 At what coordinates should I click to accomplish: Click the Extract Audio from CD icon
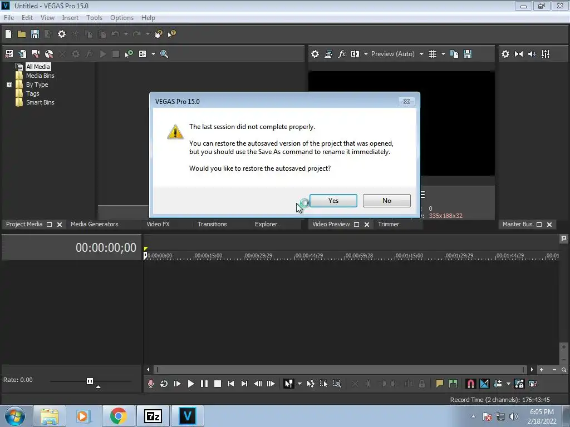click(x=49, y=54)
